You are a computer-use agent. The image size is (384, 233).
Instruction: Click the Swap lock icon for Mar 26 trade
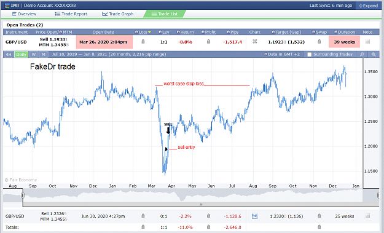[x=319, y=42]
